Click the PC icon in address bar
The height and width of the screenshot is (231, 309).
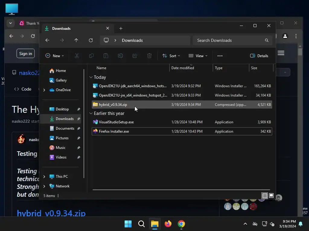pos(106,40)
